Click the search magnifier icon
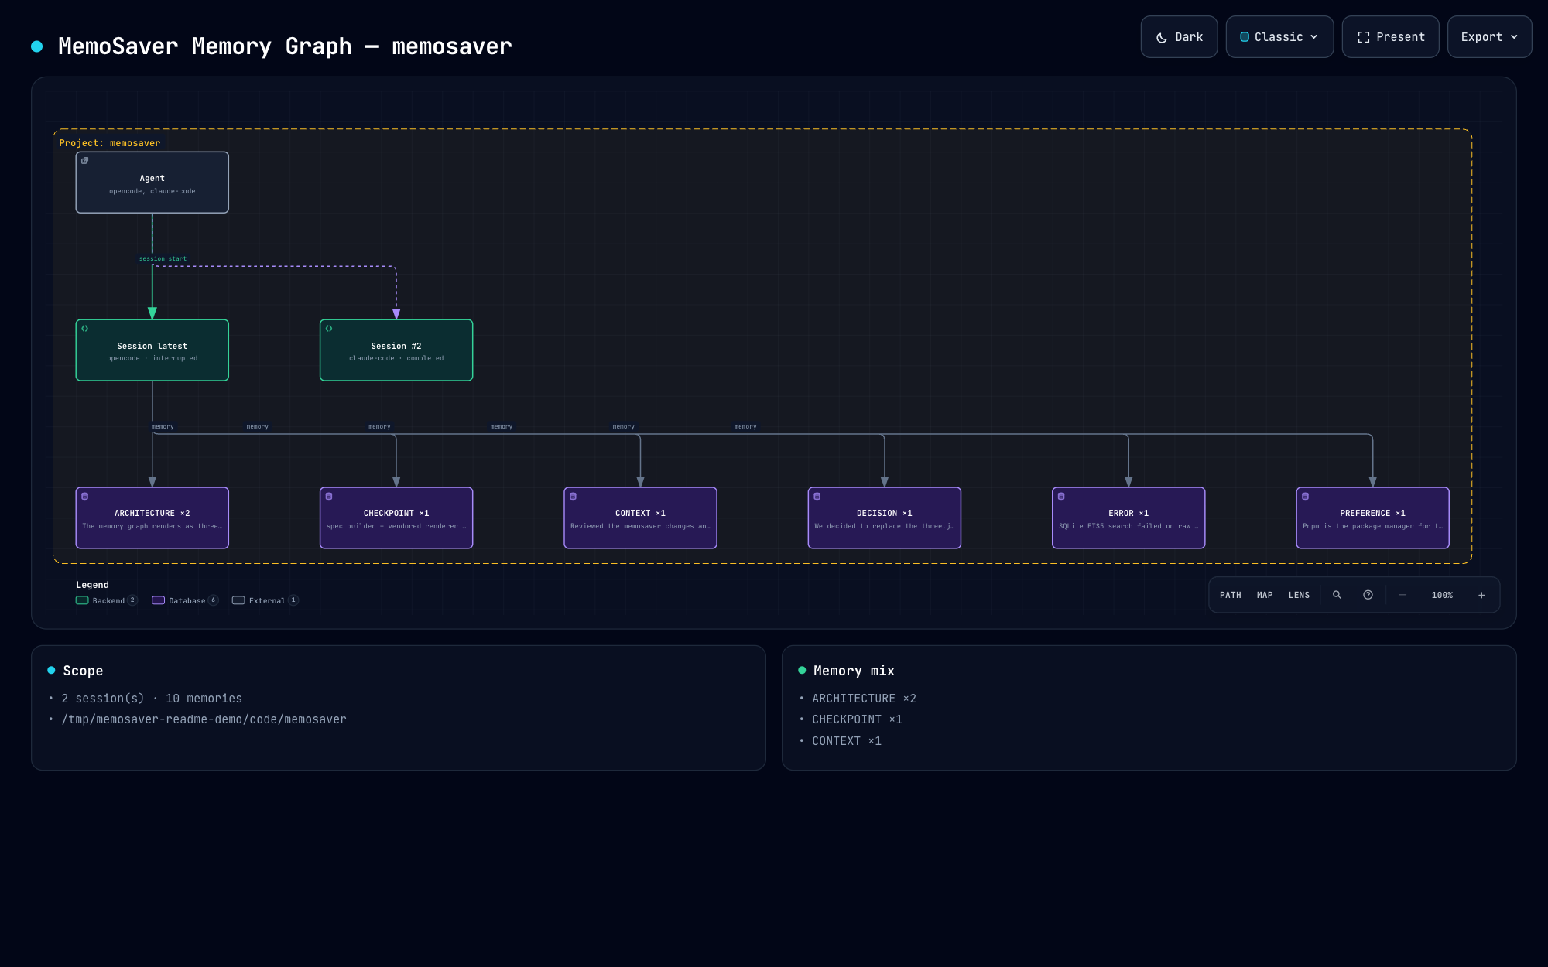1548x967 pixels. [x=1337, y=595]
